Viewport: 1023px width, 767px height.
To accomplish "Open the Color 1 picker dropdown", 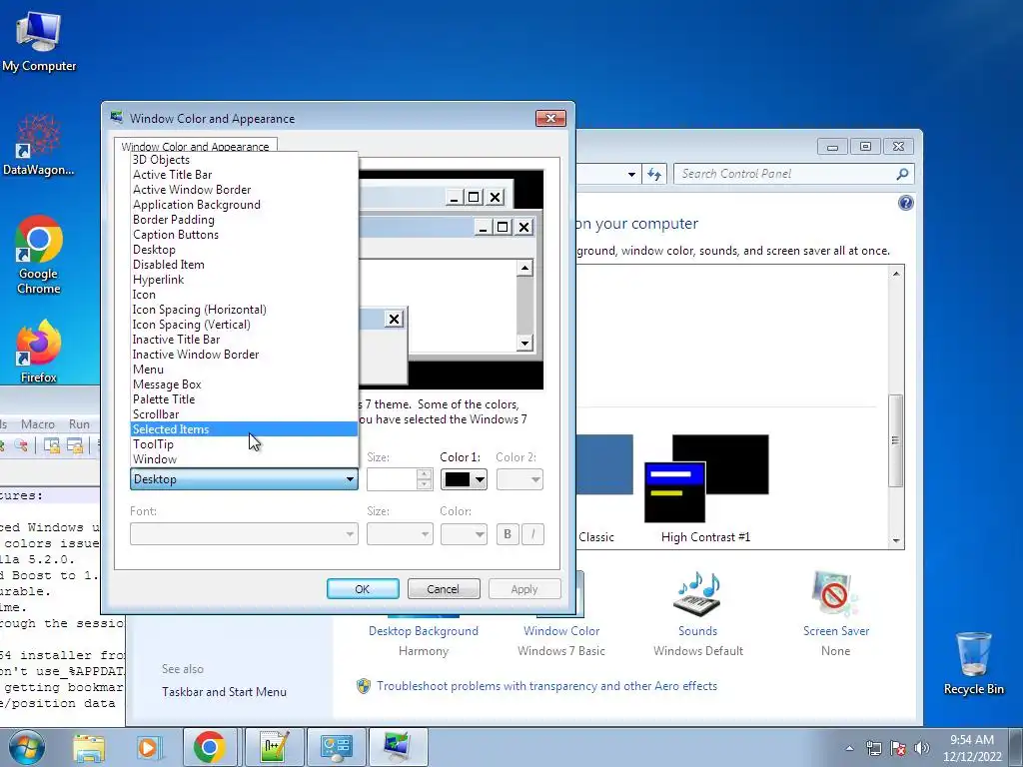I will point(464,479).
